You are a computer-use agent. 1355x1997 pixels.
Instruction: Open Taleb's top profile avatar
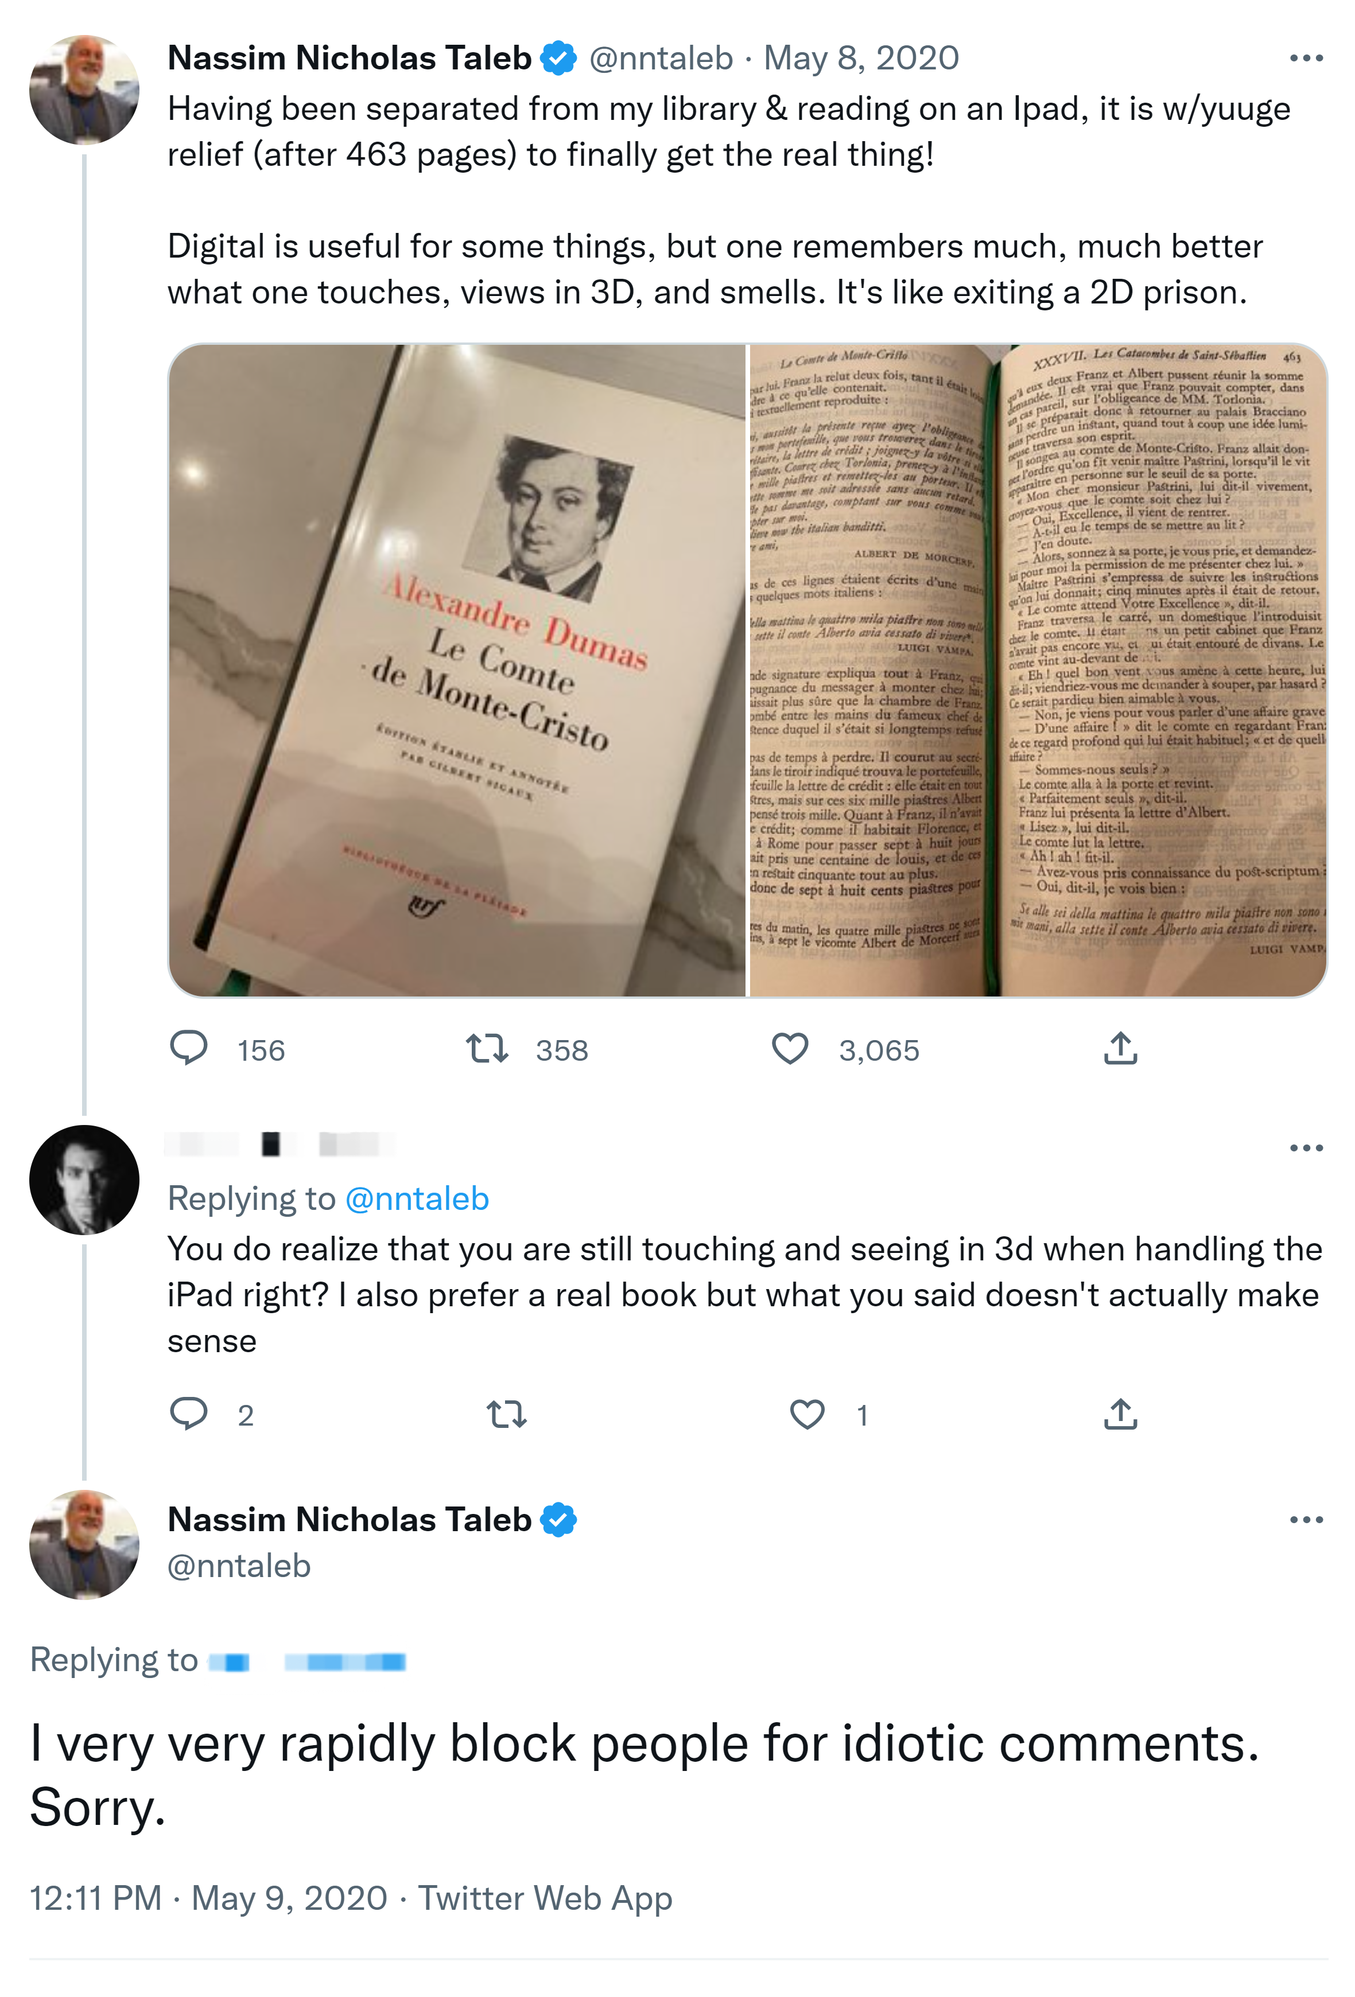pyautogui.click(x=84, y=89)
